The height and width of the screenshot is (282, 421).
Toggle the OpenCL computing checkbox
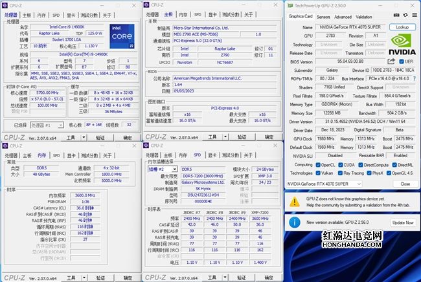click(x=319, y=164)
